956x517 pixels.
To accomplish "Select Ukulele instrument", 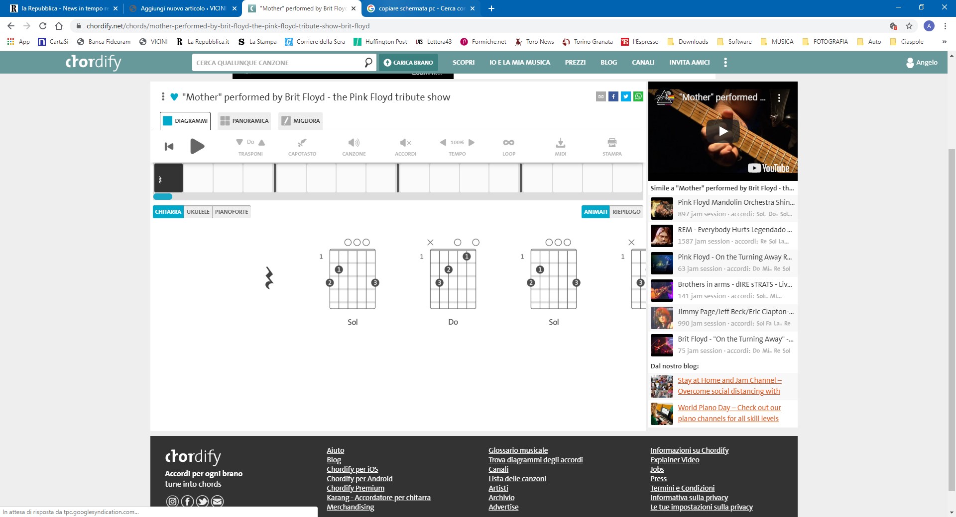I will (x=198, y=212).
